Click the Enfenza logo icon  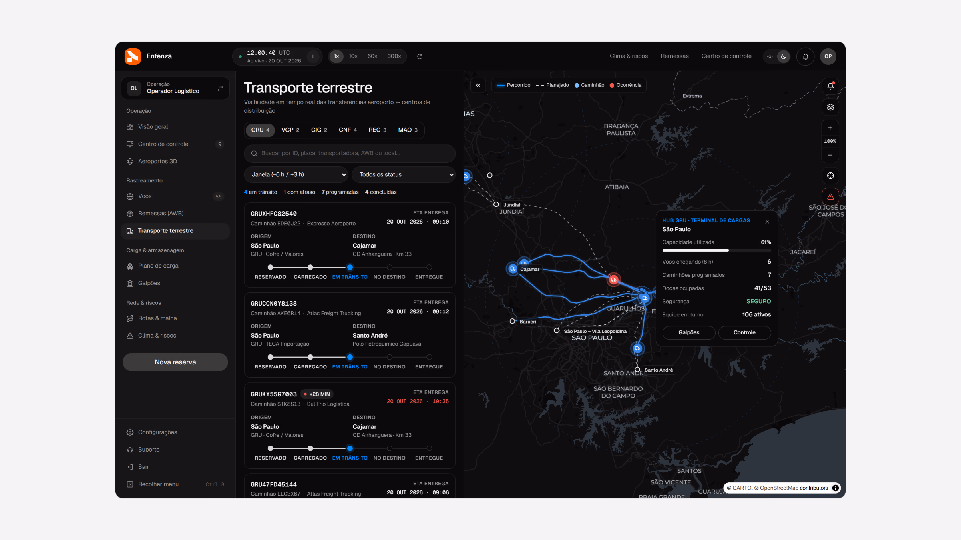(x=133, y=56)
